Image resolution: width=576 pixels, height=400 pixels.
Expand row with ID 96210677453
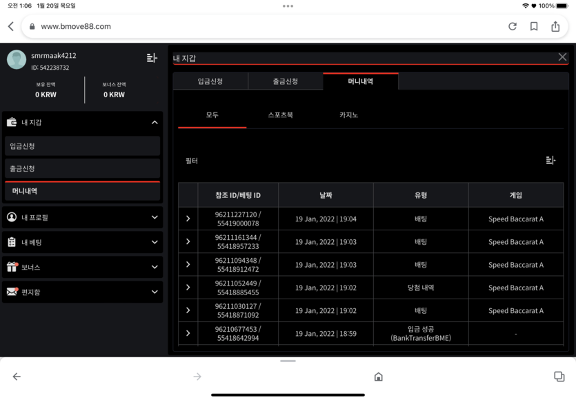tap(188, 333)
